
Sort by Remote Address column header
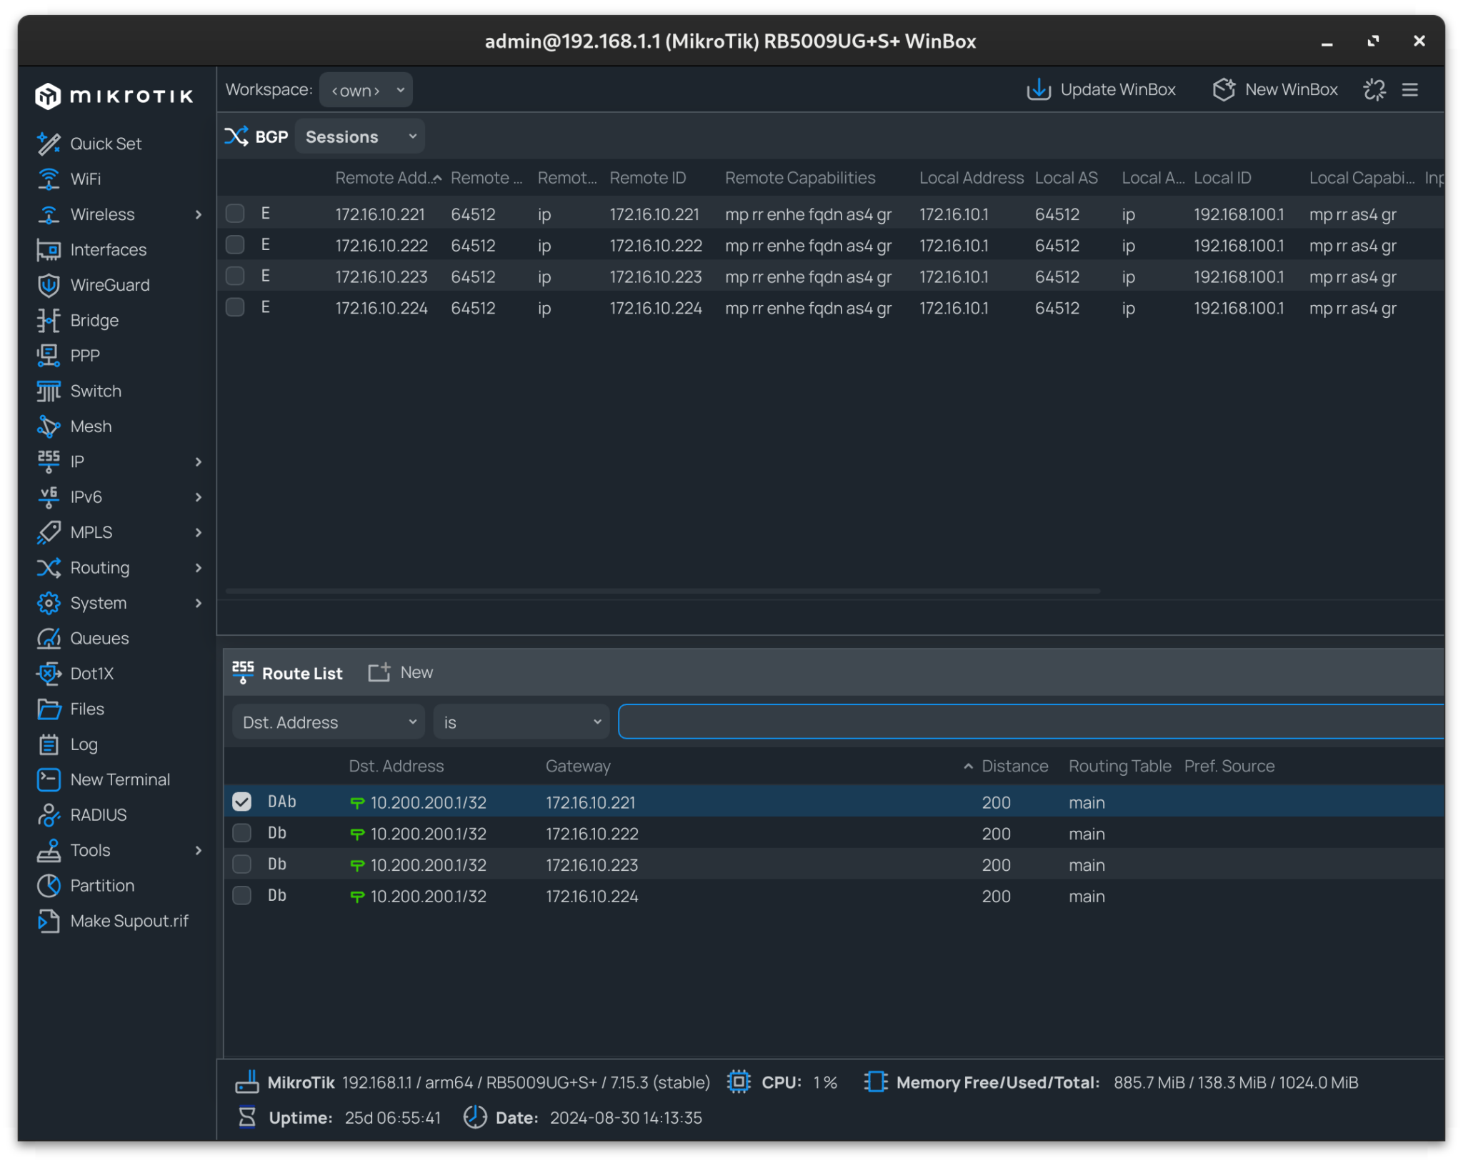[x=388, y=178]
